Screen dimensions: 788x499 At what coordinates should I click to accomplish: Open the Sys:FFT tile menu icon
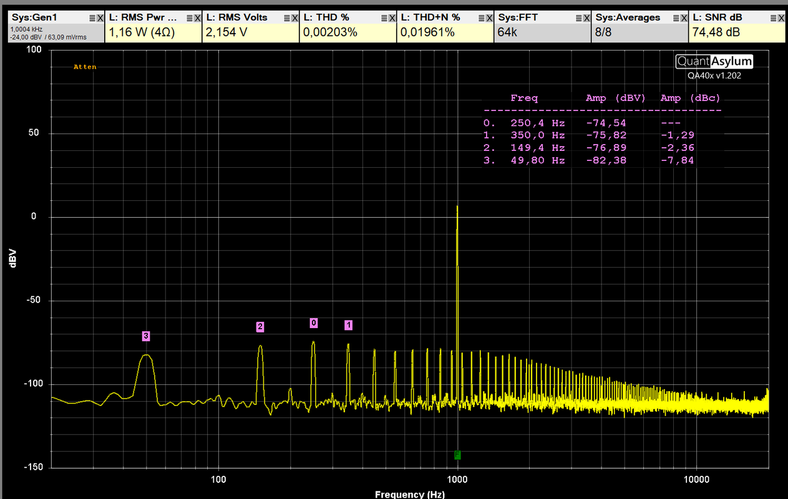pos(579,18)
